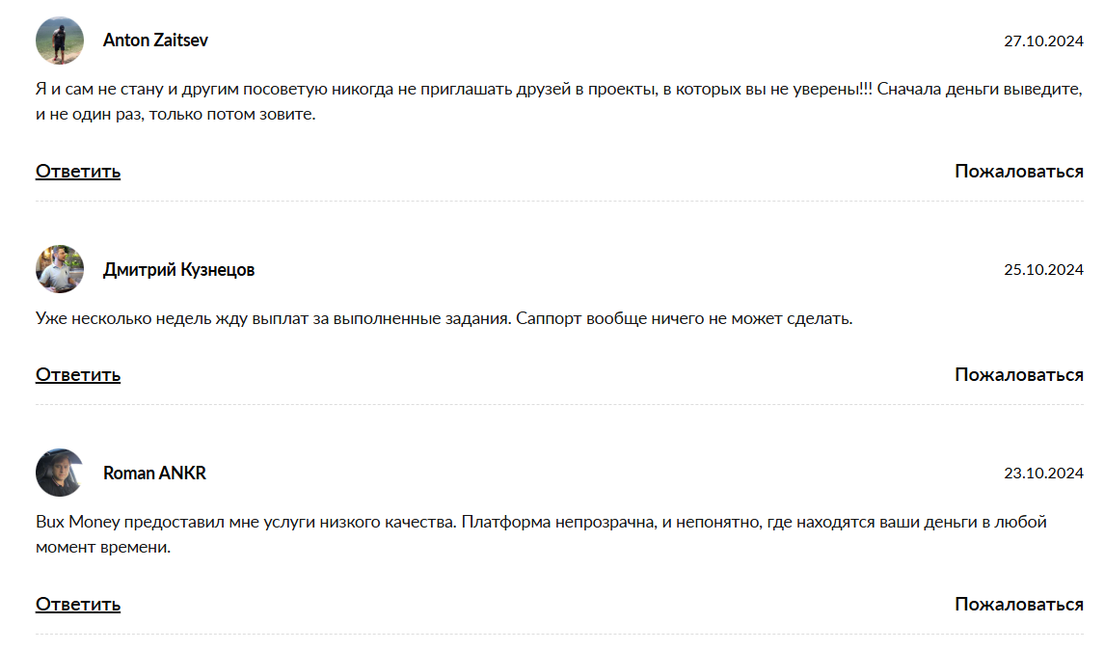Click Пожаловаться for Дмитрий Кузнецов's comment
The image size is (1104, 650).
click(x=1019, y=375)
